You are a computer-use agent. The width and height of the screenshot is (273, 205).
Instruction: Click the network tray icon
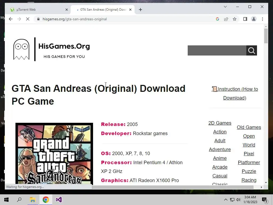tap(232, 200)
